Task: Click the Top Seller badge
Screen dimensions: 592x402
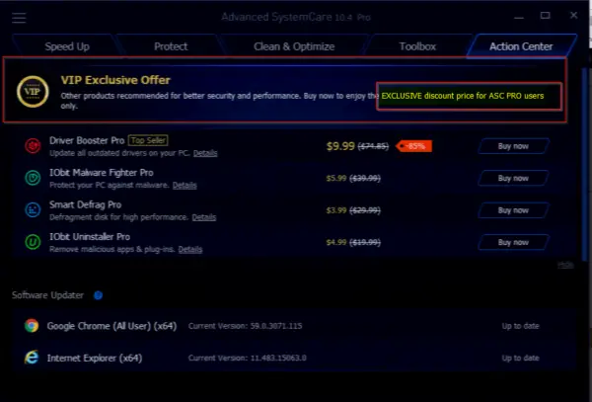Action: [148, 140]
